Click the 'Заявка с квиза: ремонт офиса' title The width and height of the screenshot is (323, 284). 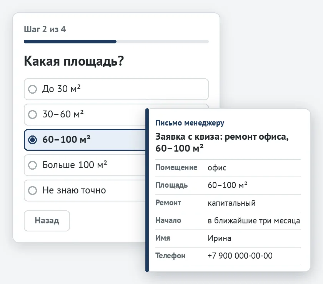coord(222,142)
